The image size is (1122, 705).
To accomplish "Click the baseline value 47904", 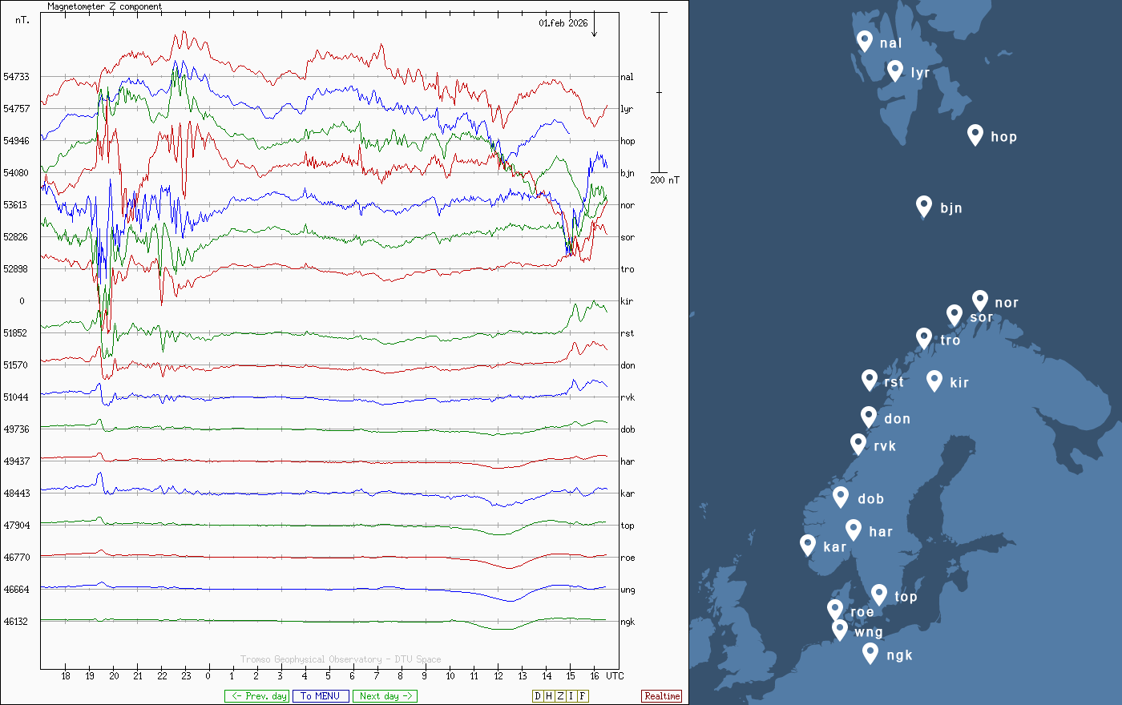I will point(16,526).
